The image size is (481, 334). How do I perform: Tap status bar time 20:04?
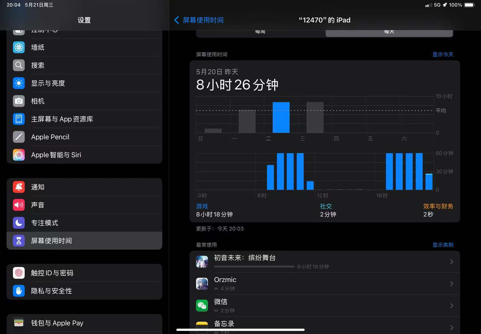coord(14,5)
